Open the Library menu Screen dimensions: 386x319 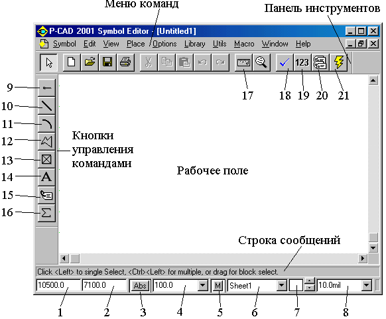click(x=195, y=44)
